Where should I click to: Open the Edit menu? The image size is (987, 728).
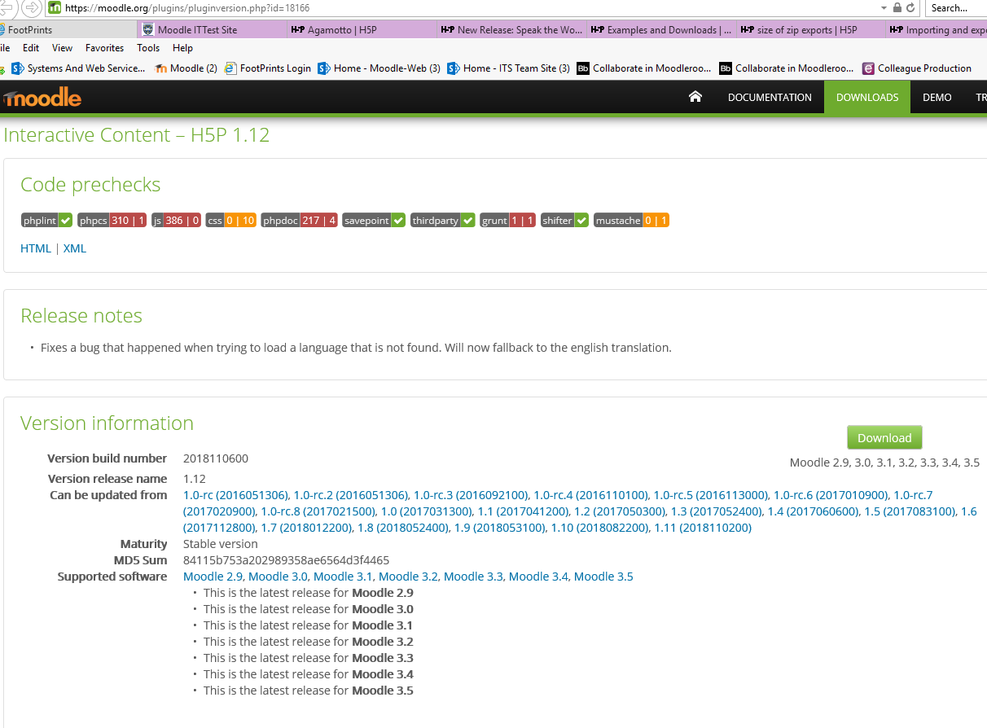point(31,48)
